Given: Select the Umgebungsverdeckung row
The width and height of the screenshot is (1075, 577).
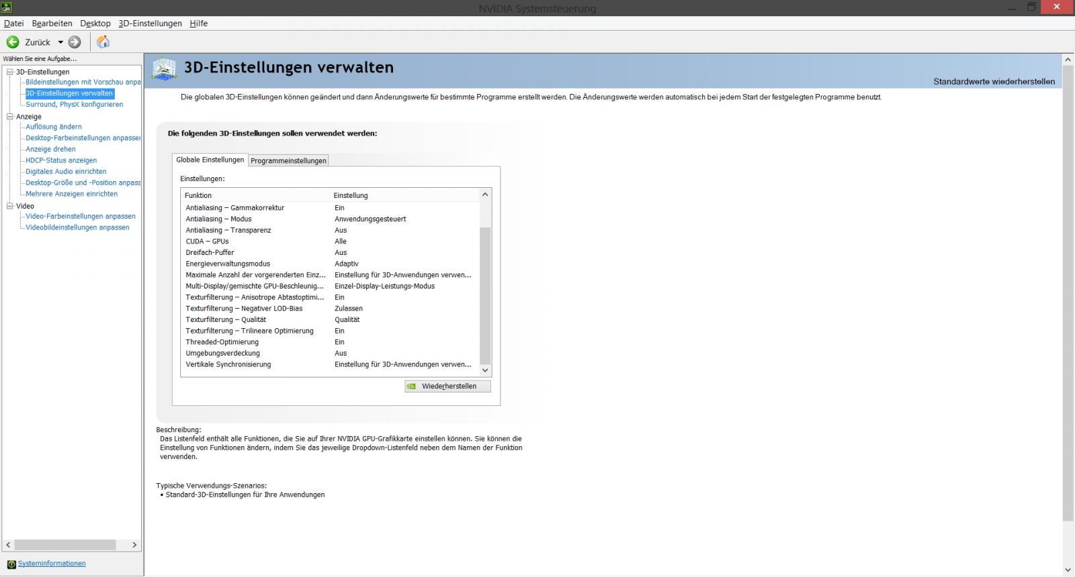Looking at the screenshot, I should click(x=331, y=354).
